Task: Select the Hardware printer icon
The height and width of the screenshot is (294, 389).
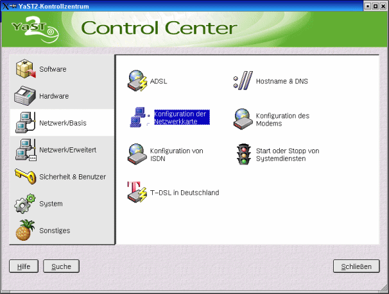Action: [x=25, y=96]
